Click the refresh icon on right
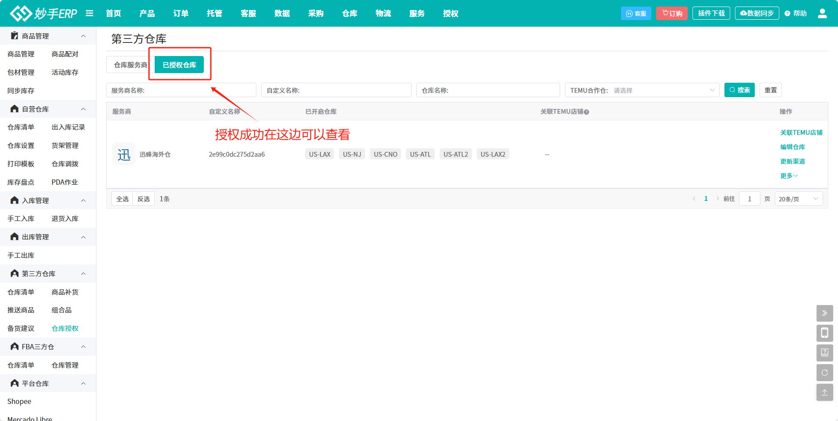Viewport: 838px width, 421px height. pyautogui.click(x=824, y=372)
